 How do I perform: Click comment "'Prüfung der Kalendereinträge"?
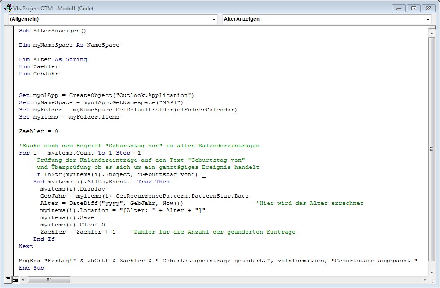[139, 160]
